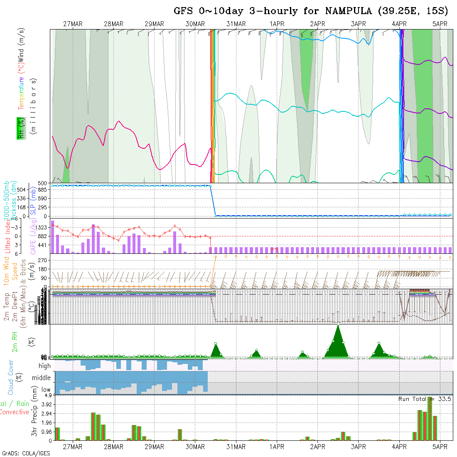The image size is (457, 457).
Task: Click the Run Total 33.5 text
Action: [425, 399]
